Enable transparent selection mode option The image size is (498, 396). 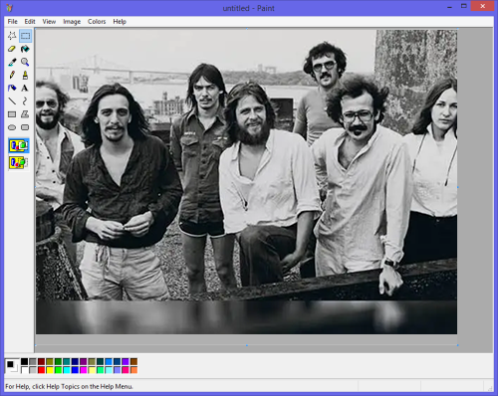coord(19,162)
